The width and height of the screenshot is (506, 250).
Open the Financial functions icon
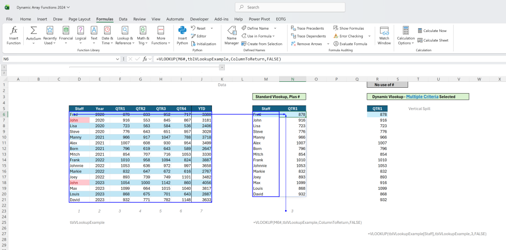tap(66, 31)
